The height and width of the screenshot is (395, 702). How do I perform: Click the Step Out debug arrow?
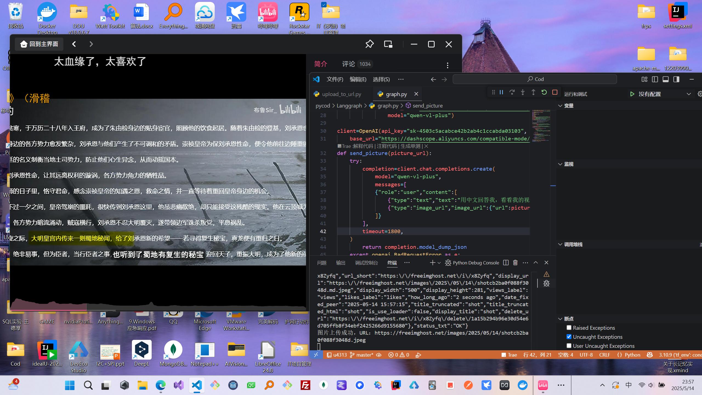[x=533, y=92]
